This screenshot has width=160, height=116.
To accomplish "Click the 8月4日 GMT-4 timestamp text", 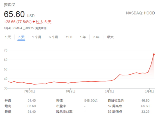I will click(x=19, y=28).
